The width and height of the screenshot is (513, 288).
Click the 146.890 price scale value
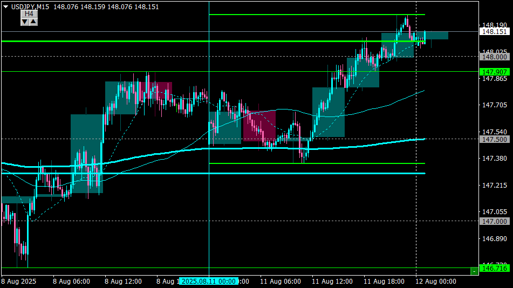pyautogui.click(x=494, y=239)
